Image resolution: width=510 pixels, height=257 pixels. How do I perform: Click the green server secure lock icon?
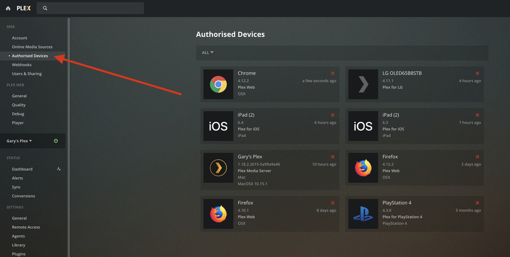(x=56, y=141)
